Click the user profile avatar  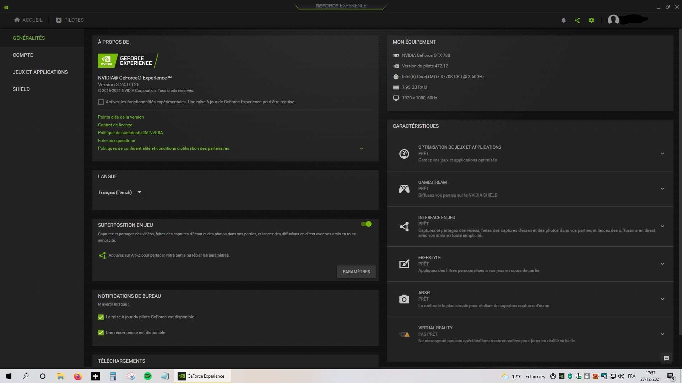click(613, 20)
